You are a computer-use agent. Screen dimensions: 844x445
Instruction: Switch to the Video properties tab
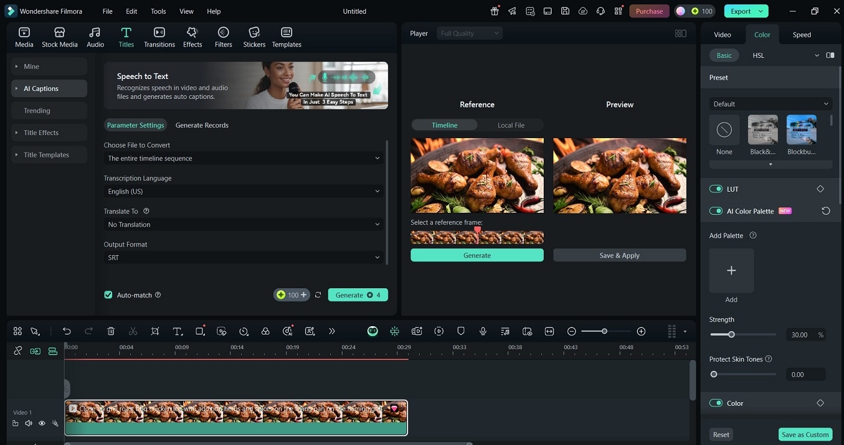coord(722,34)
